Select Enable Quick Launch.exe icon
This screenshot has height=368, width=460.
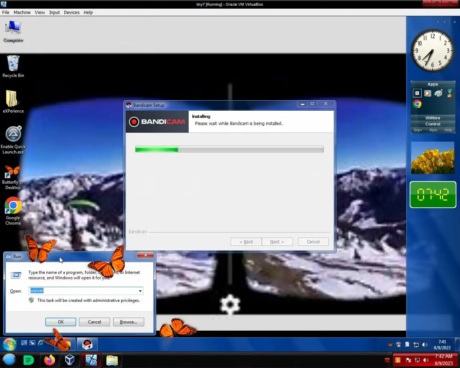(13, 140)
